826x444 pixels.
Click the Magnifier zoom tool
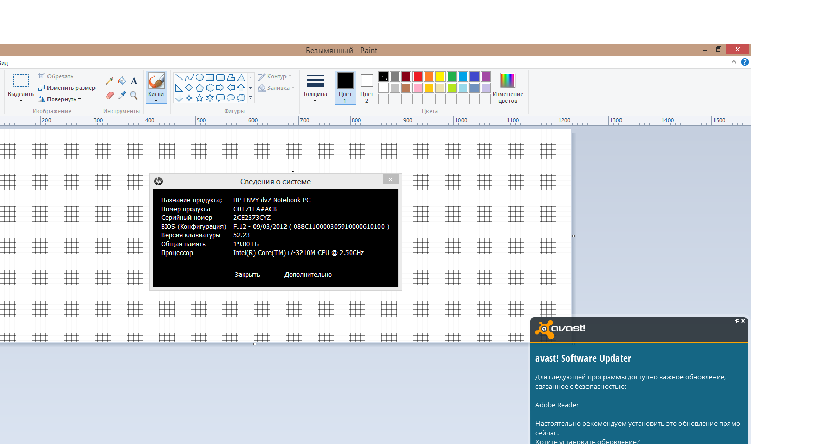pos(134,96)
